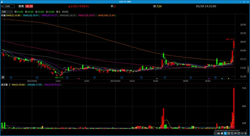Click the 2022/10/03 date axis label
The height and width of the screenshot is (136, 250).
coord(32,81)
